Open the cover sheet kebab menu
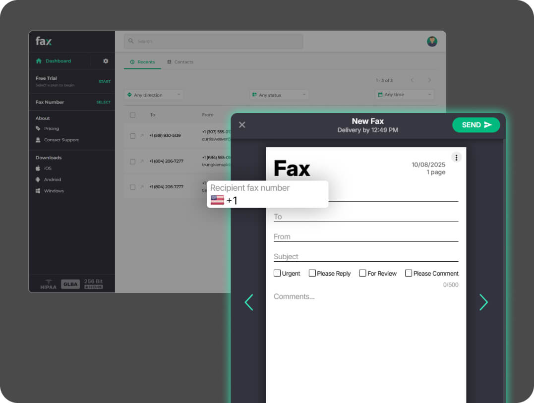This screenshot has height=403, width=534. 456,157
